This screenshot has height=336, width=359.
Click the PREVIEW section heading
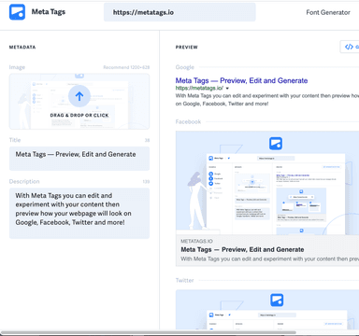187,48
